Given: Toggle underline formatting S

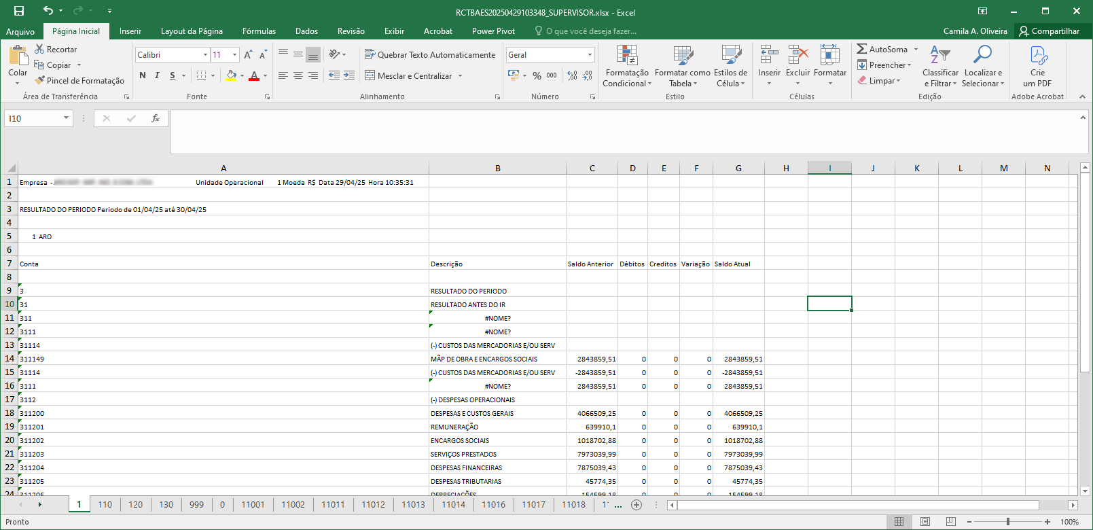Looking at the screenshot, I should click(173, 75).
